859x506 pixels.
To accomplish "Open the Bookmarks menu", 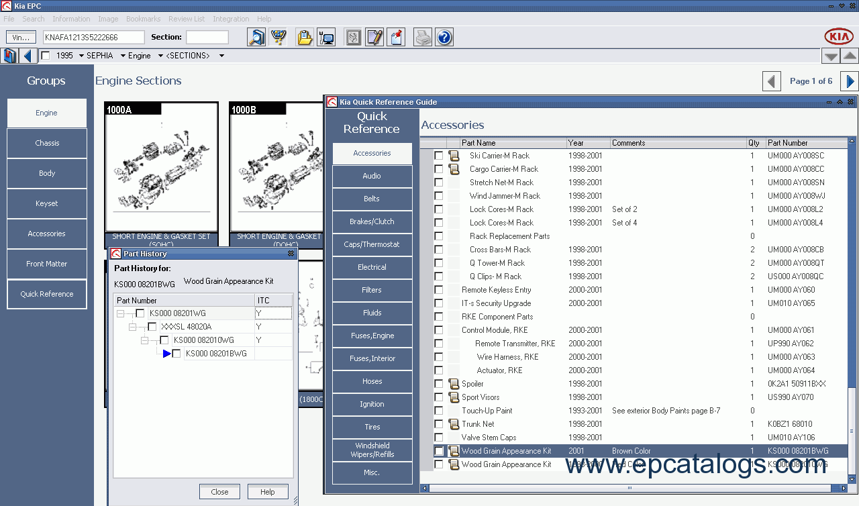I will pos(143,19).
